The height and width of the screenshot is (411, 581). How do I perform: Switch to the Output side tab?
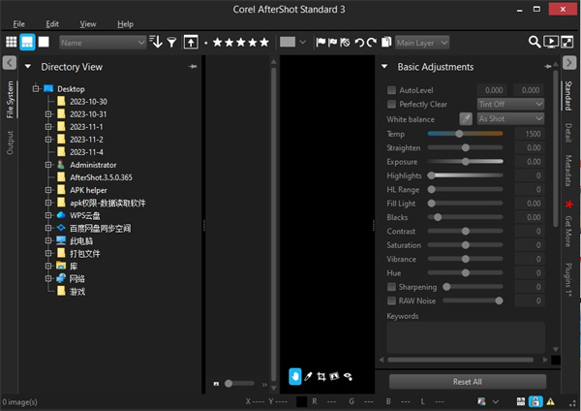tap(10, 142)
